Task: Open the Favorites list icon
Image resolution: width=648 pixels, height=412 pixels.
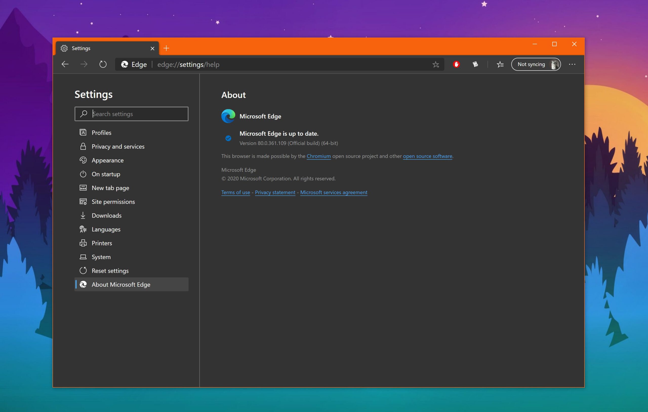Action: (x=500, y=64)
